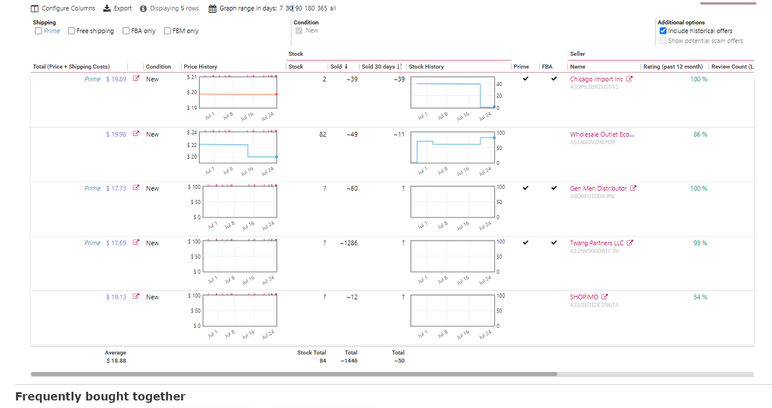Click the calendar icon for graph range
This screenshot has height=408, width=772.
tap(213, 9)
